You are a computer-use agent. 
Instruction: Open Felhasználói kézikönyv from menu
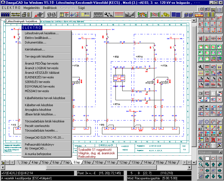[x=39, y=145]
